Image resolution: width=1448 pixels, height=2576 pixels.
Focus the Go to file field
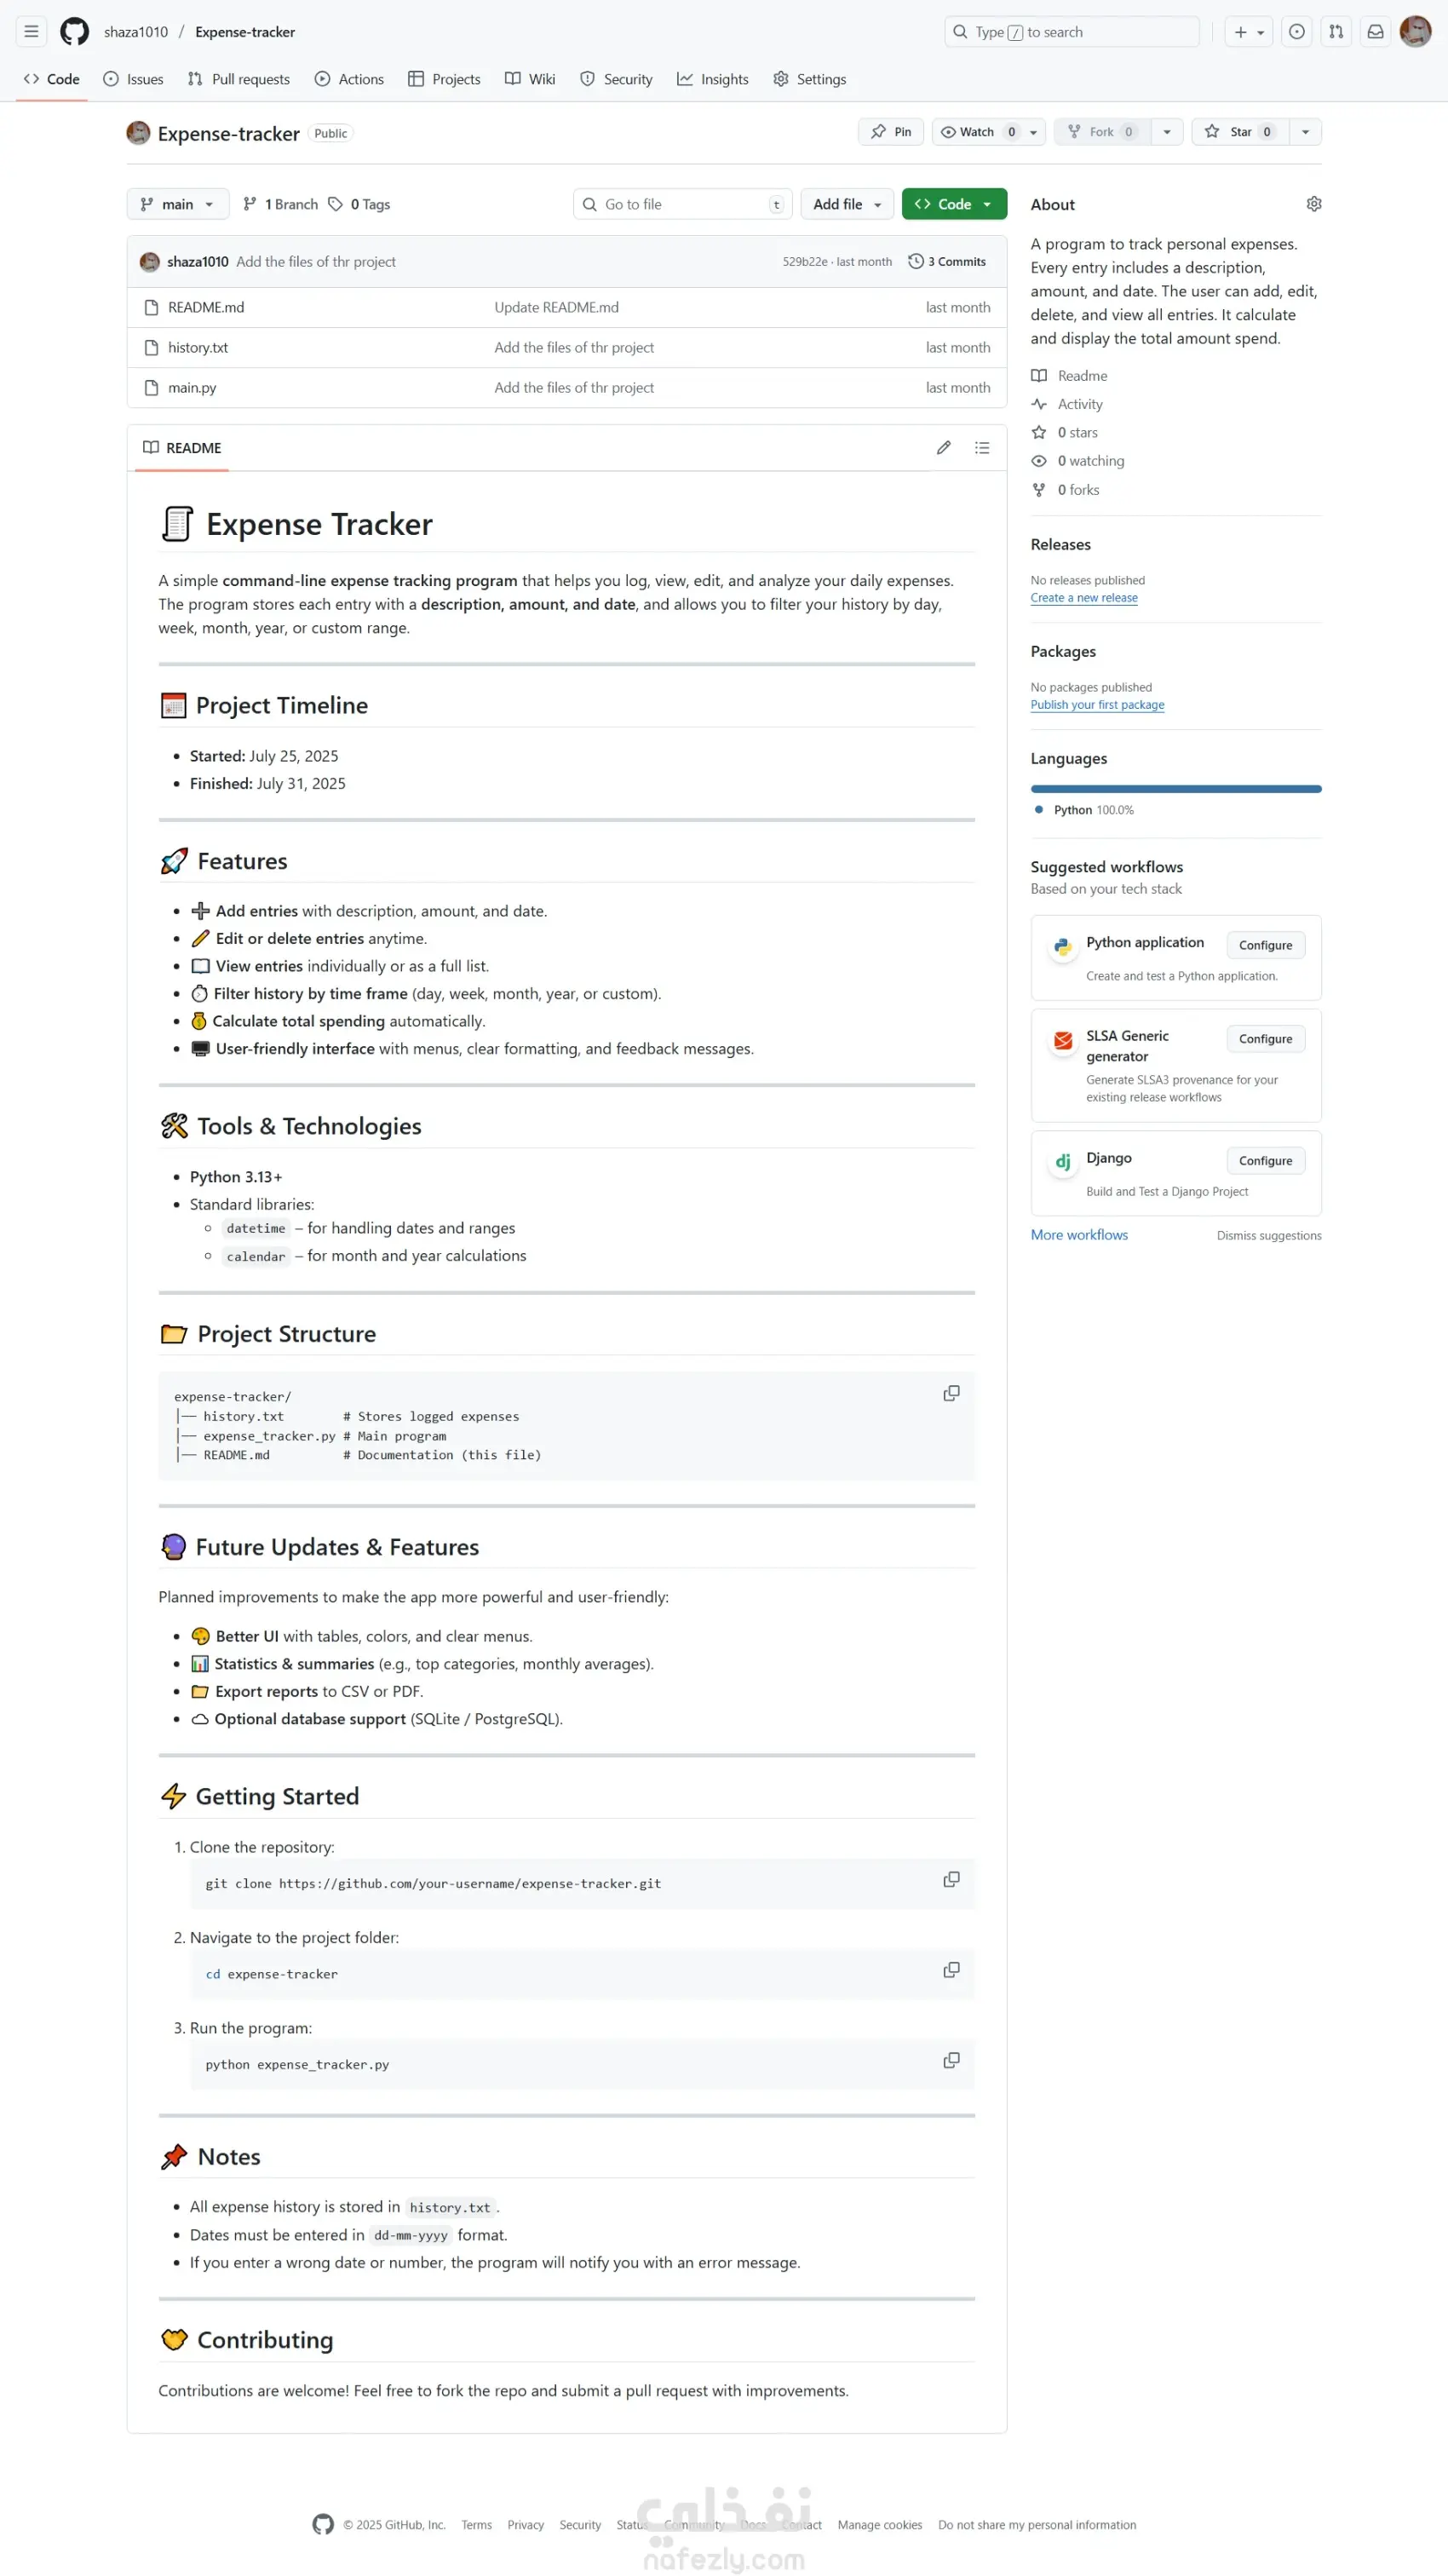(x=682, y=204)
